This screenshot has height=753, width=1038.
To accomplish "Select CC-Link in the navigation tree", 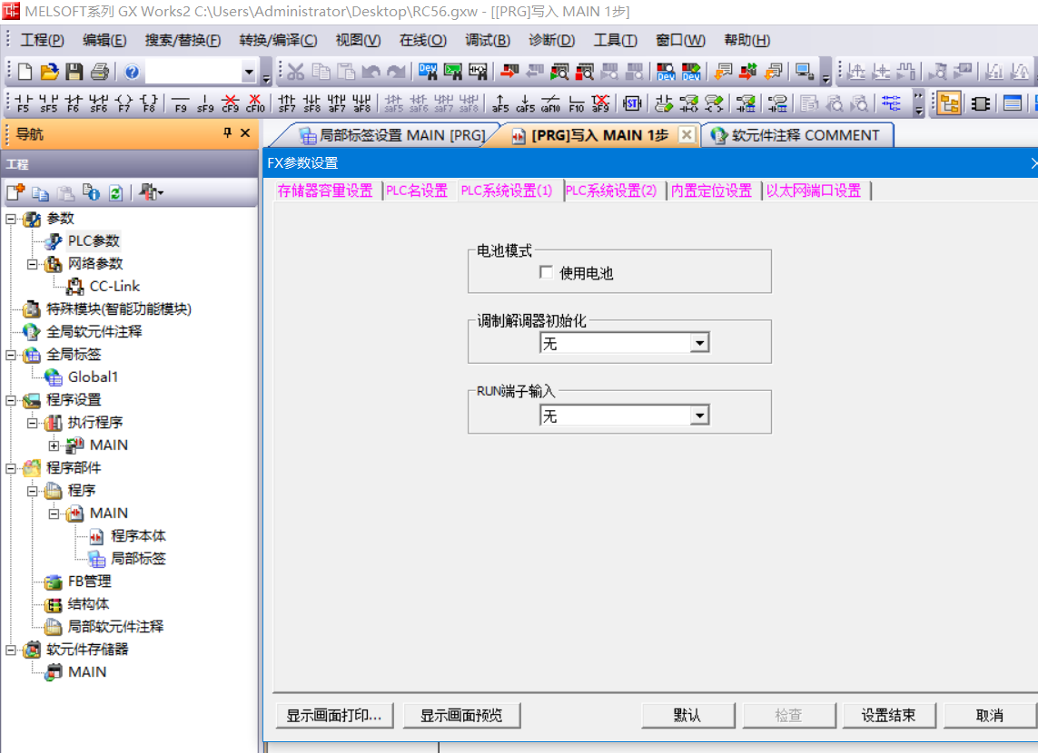I will click(114, 287).
